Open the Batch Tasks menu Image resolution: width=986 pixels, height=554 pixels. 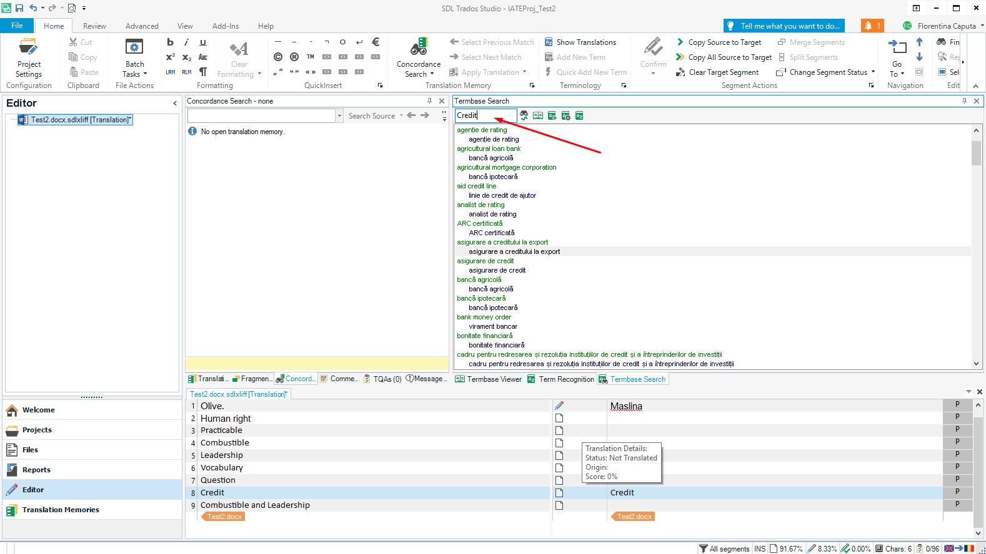coord(134,58)
